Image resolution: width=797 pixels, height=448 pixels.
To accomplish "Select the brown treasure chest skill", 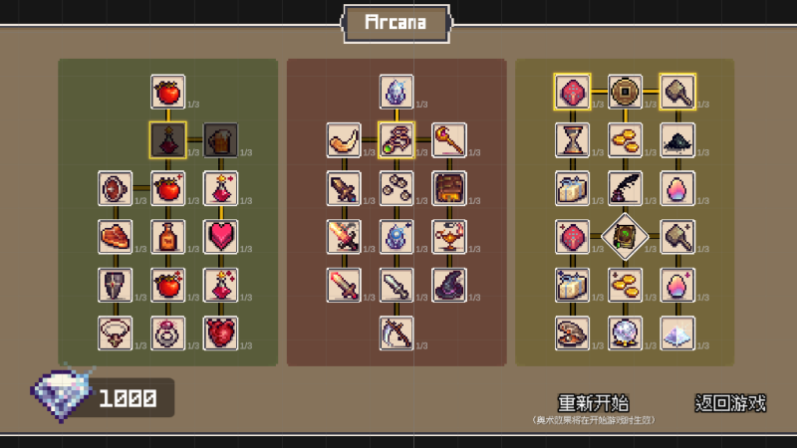I will pyautogui.click(x=449, y=188).
